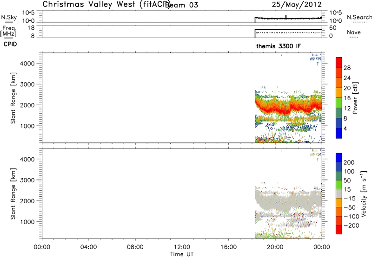The image size is (372, 257).
Task: Click the "18" frequency tick label
Action: (31, 28)
